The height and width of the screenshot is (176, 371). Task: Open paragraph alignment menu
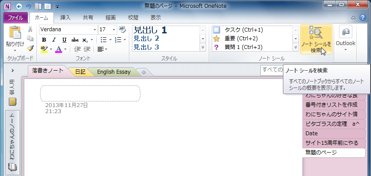click(102, 49)
